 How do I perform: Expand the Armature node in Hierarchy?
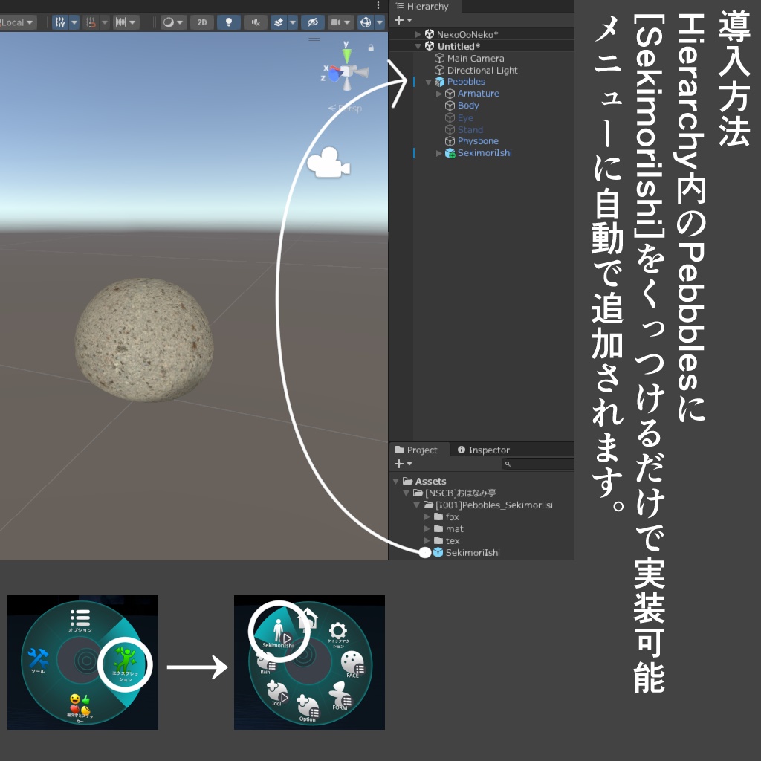point(438,94)
